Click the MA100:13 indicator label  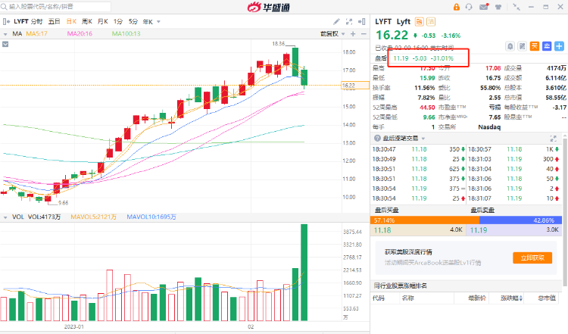click(x=126, y=33)
